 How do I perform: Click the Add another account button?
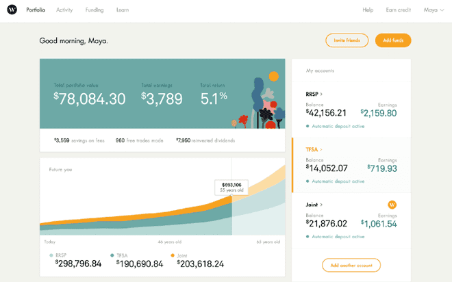click(351, 265)
